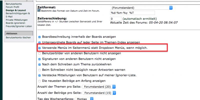Click the '(automatisch ermittelt)' link
The width and height of the screenshot is (200, 100).
tap(139, 19)
